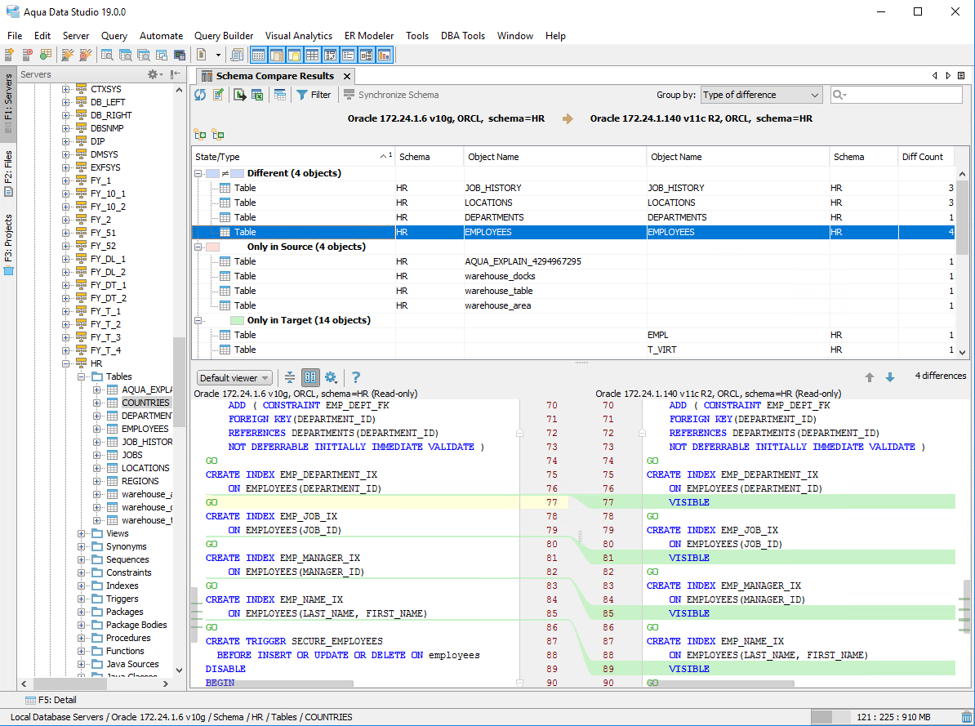Open the Visual Analytics menu
Image resolution: width=975 pixels, height=726 pixels.
click(x=299, y=36)
